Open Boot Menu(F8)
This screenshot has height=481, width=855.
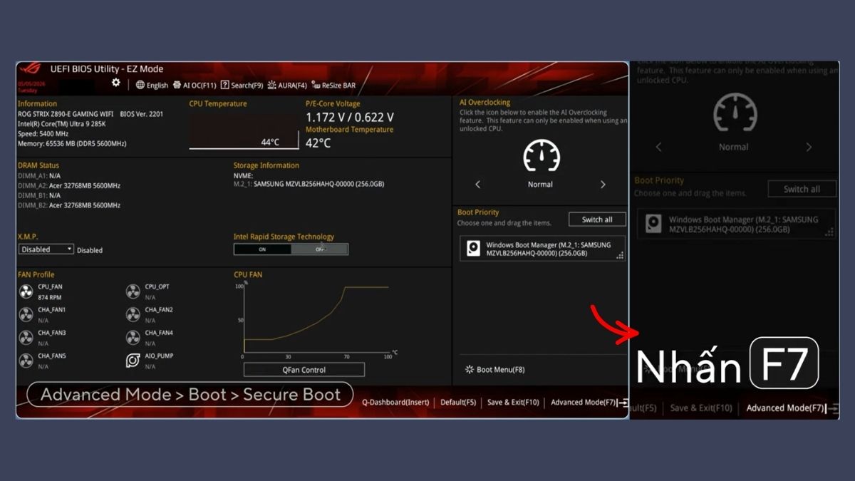[x=495, y=370]
